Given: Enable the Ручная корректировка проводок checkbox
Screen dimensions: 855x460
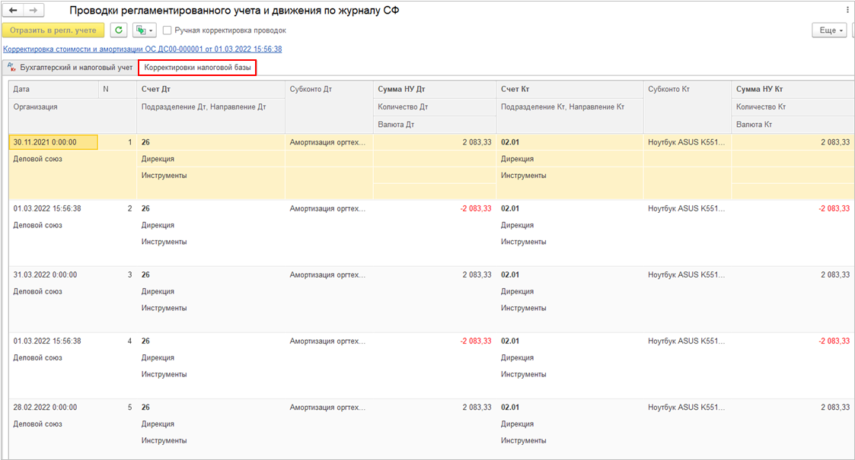Looking at the screenshot, I should (x=167, y=30).
